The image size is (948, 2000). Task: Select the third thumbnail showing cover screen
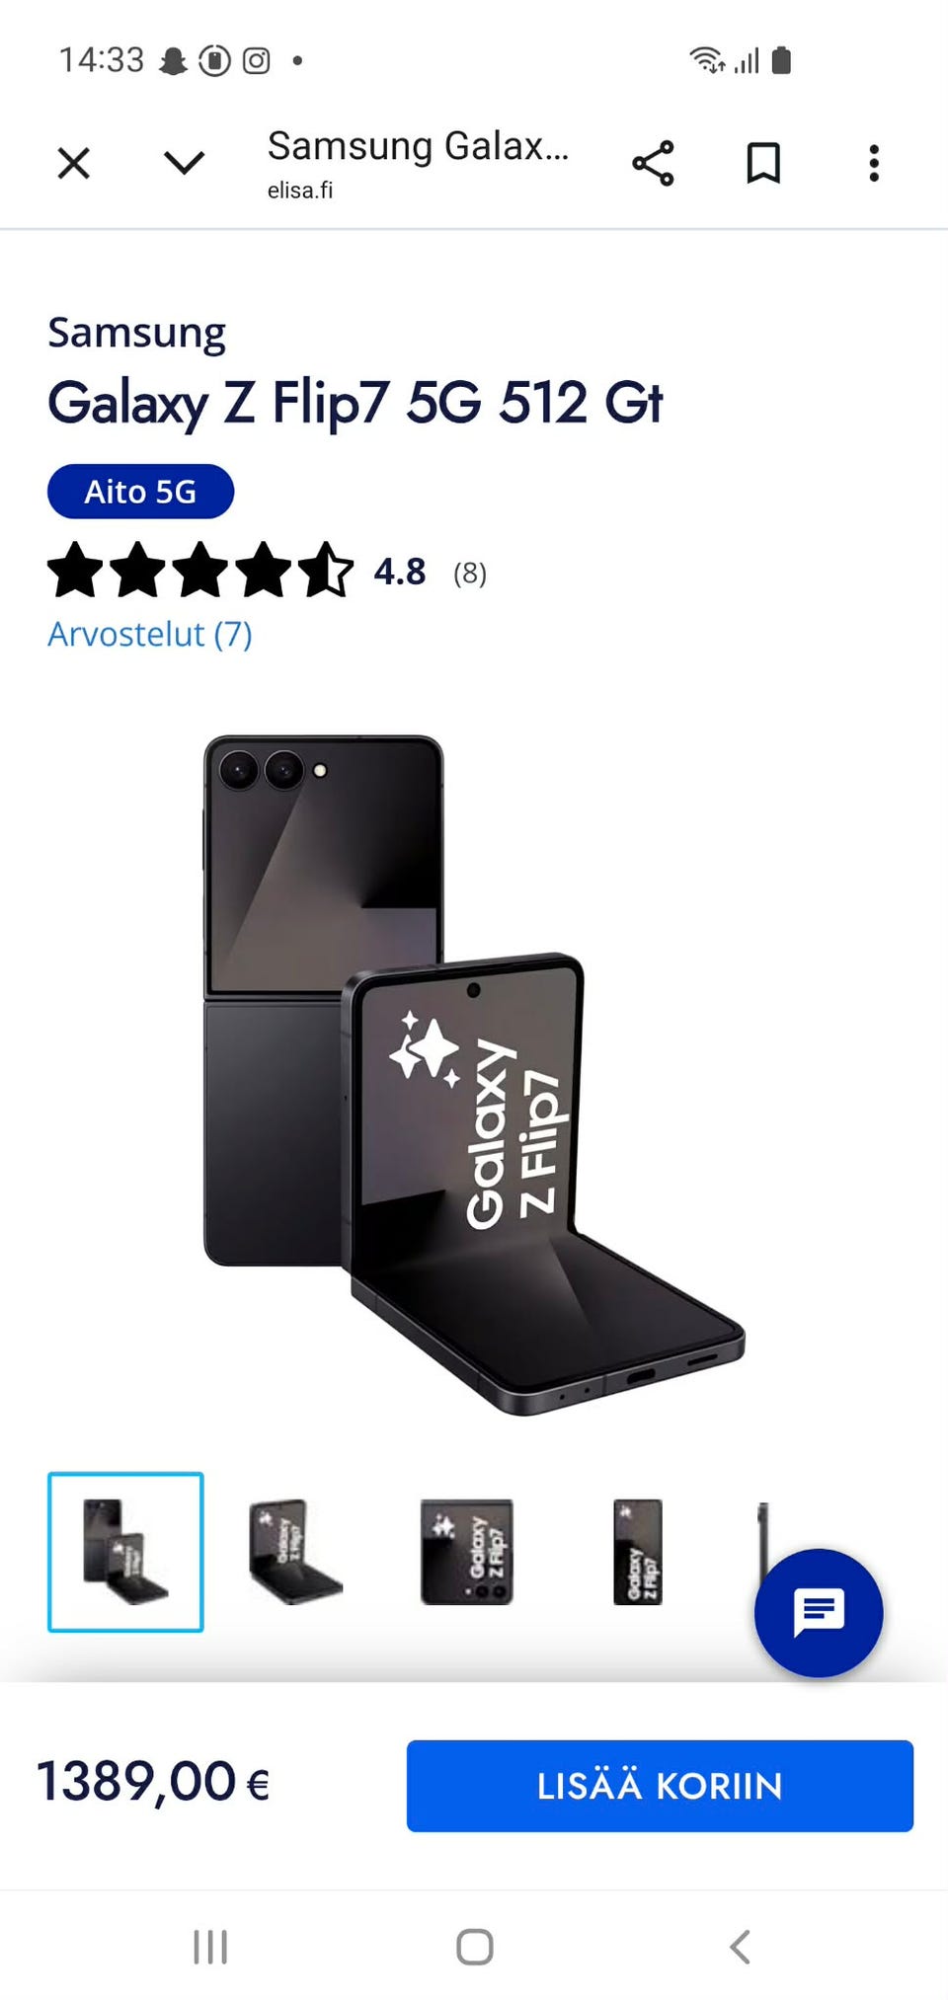click(x=466, y=1552)
